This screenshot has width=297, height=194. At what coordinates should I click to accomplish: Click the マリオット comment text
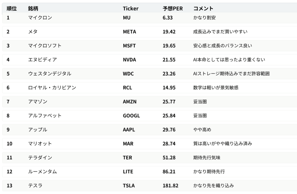[222, 144]
